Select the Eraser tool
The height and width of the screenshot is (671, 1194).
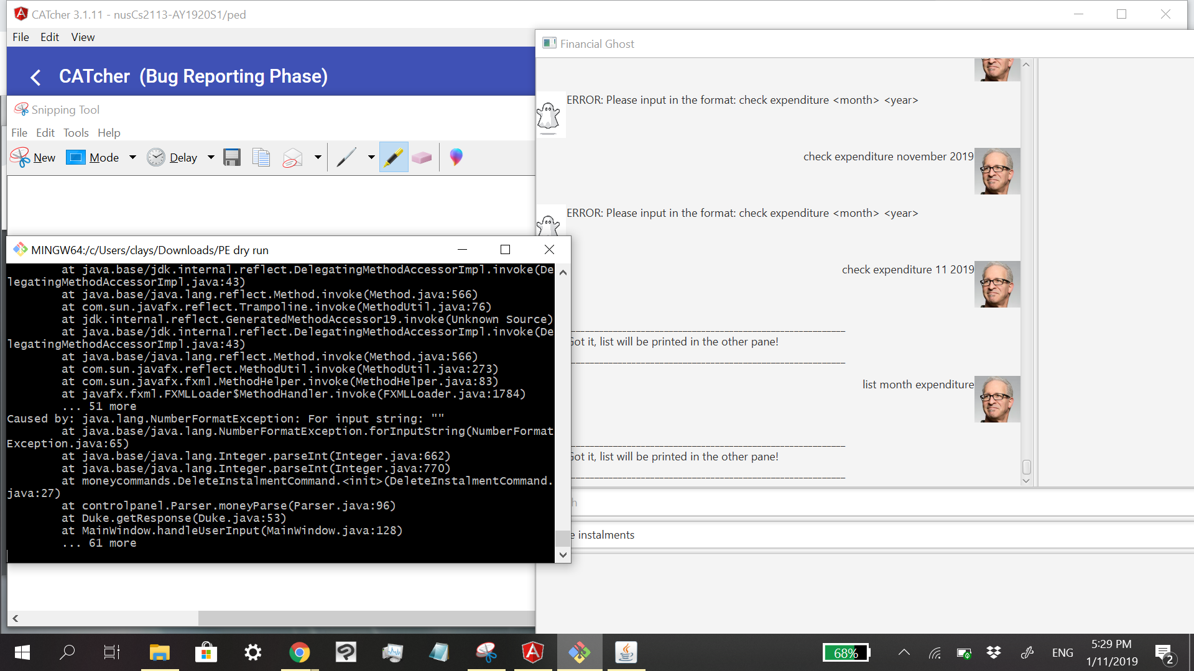click(x=422, y=157)
